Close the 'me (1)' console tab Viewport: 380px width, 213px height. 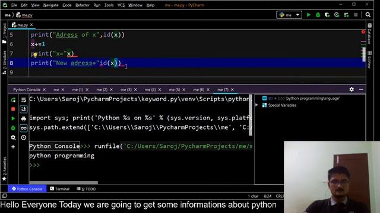click(x=87, y=89)
